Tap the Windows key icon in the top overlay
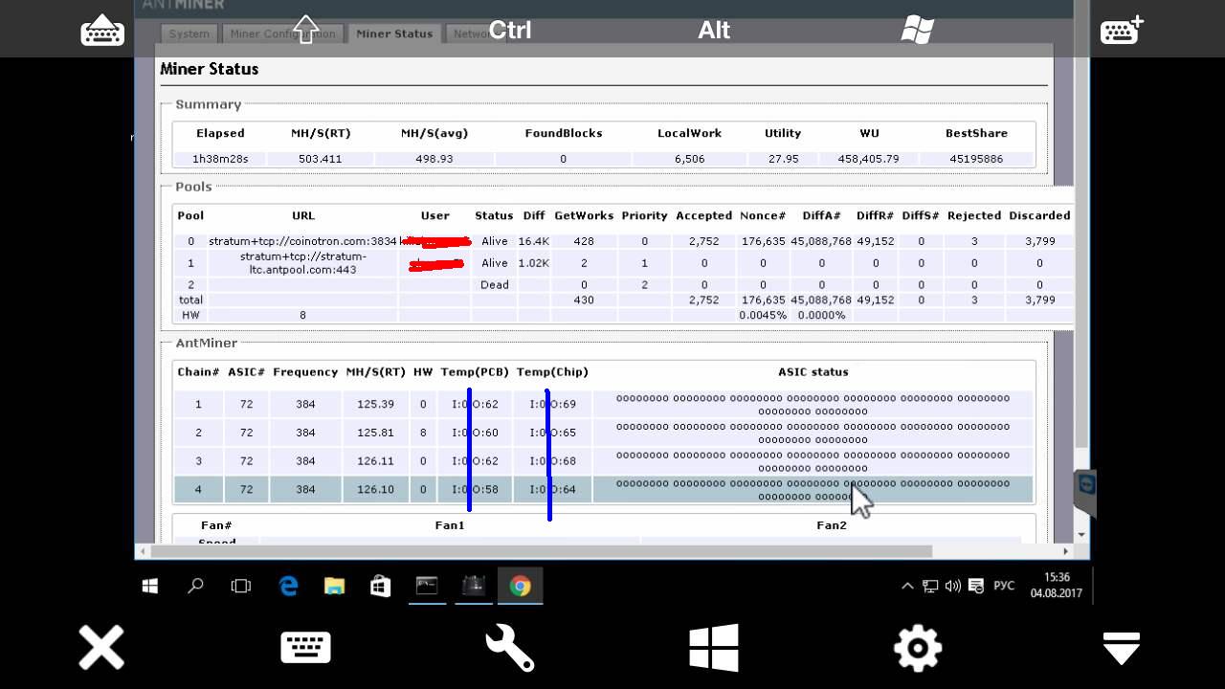 pos(918,30)
